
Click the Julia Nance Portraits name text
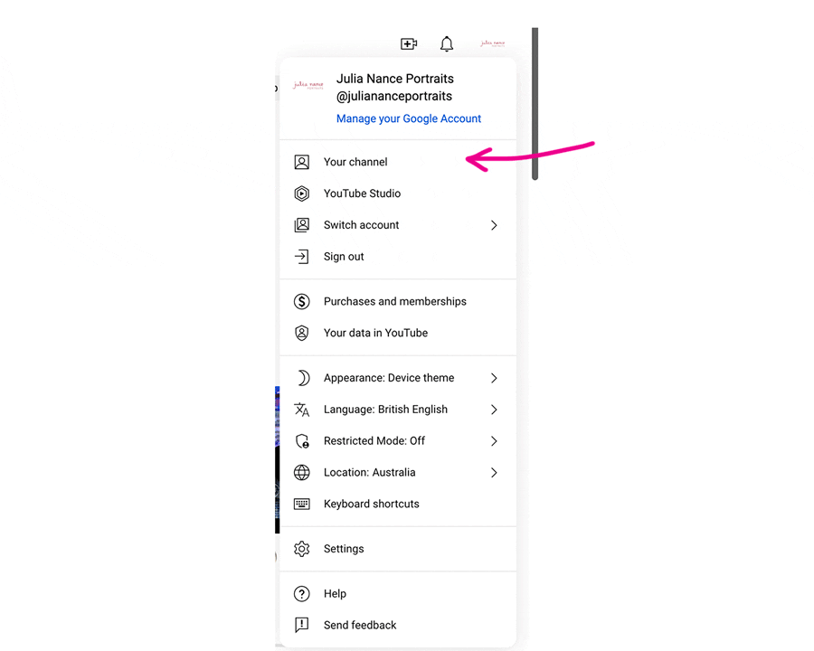tap(395, 79)
